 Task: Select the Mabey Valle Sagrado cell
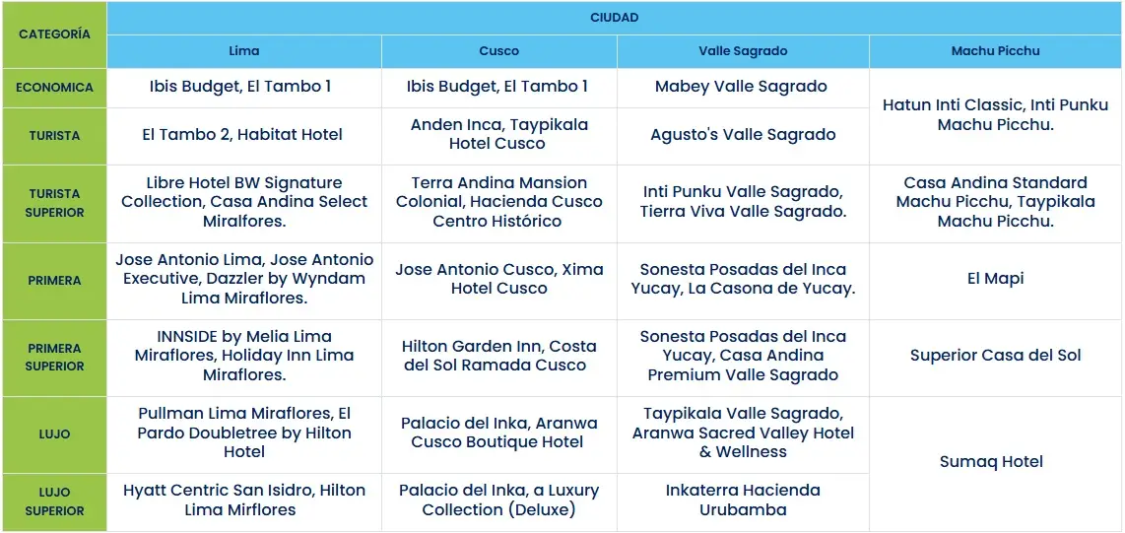pos(741,87)
